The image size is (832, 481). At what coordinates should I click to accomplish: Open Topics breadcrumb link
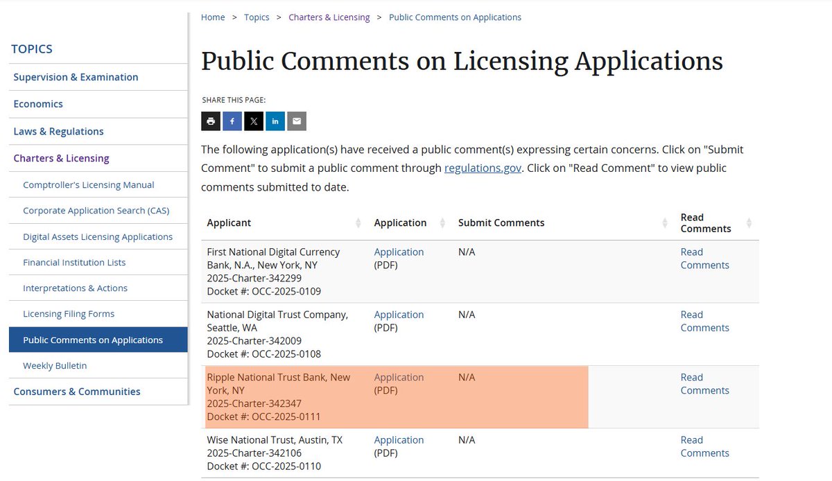257,17
